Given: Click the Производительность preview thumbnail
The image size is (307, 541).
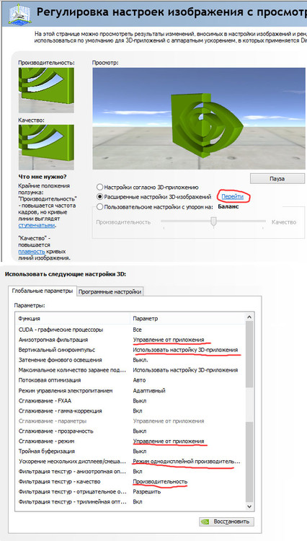Looking at the screenshot, I should click(x=46, y=90).
